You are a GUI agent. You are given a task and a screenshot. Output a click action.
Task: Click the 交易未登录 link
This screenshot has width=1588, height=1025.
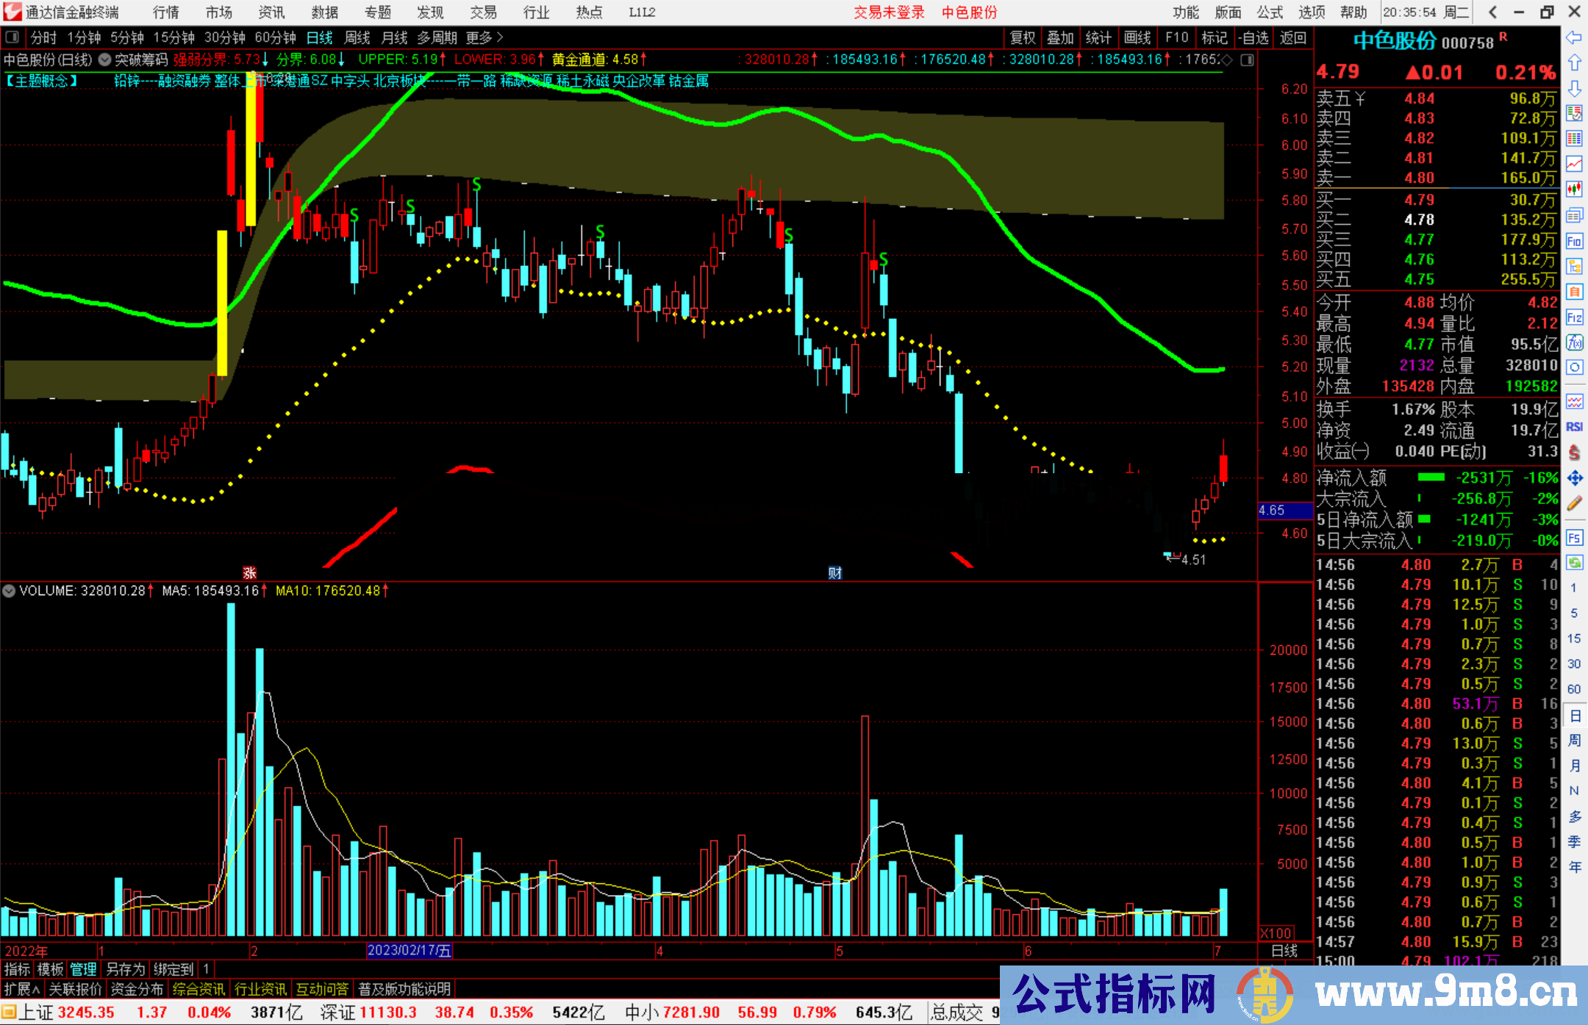click(889, 12)
